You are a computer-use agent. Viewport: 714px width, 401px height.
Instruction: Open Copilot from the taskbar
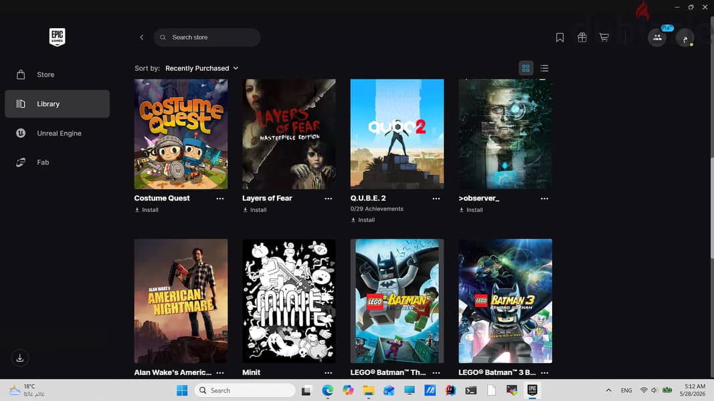click(x=349, y=390)
